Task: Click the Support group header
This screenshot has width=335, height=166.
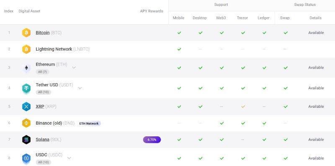Action: 221,5
